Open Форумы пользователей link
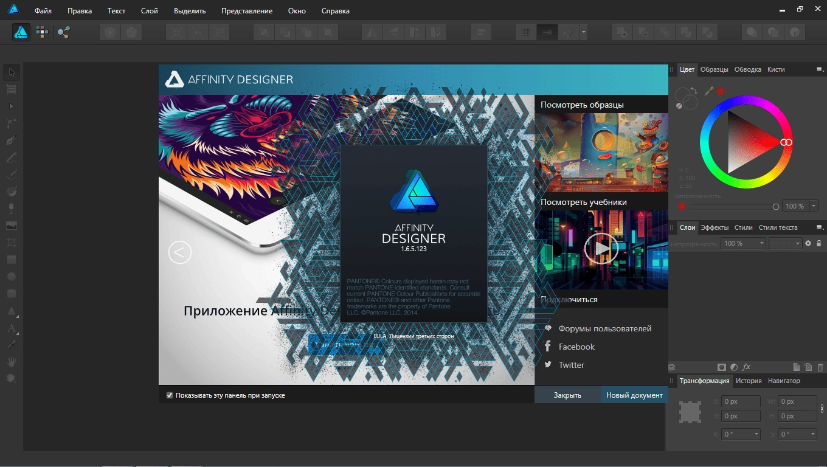The height and width of the screenshot is (467, 827). (605, 328)
